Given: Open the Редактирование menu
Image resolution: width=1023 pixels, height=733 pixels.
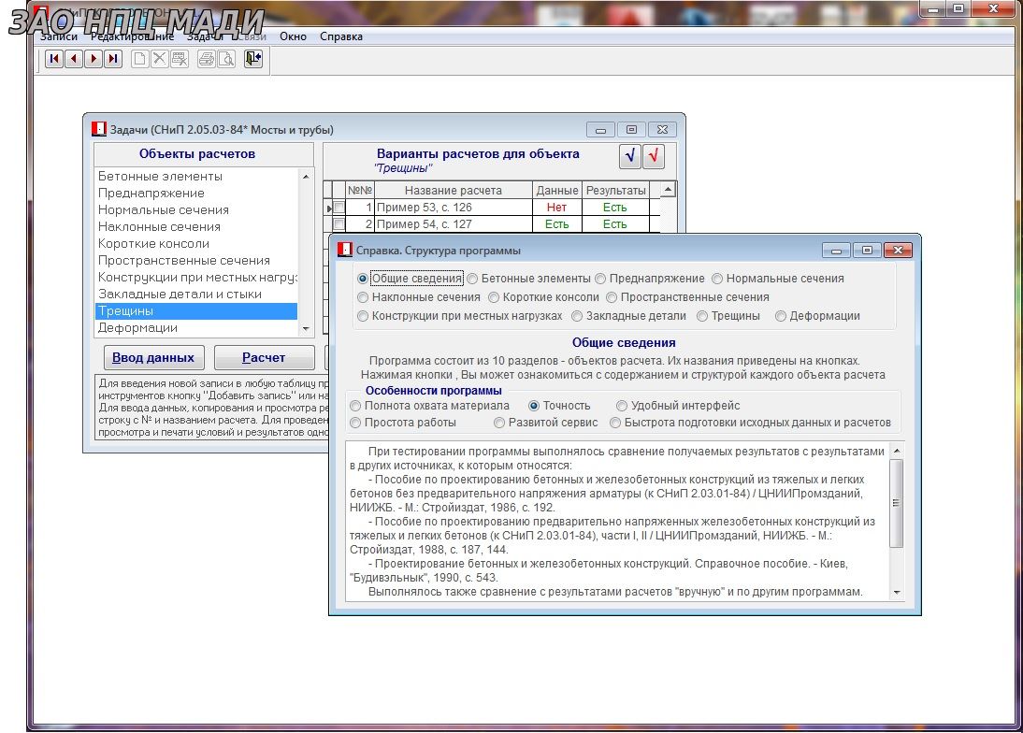Looking at the screenshot, I should 133,36.
